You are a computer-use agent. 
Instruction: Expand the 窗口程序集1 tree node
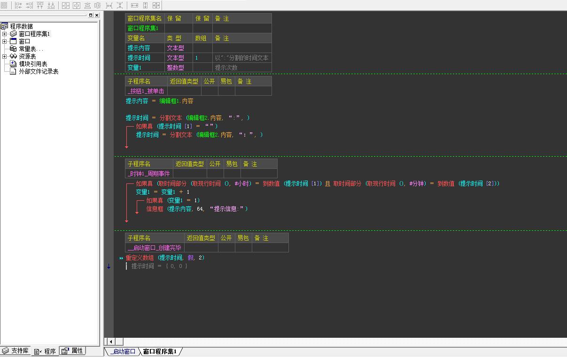5,34
